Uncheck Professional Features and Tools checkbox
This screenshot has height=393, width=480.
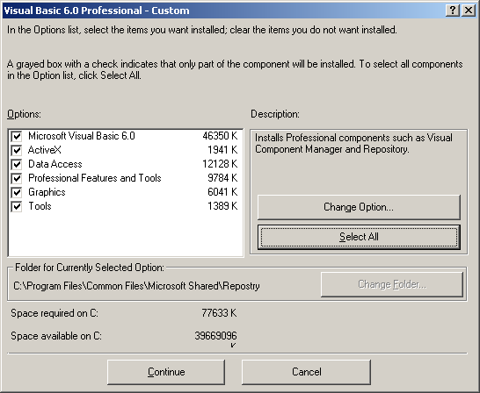(17, 178)
